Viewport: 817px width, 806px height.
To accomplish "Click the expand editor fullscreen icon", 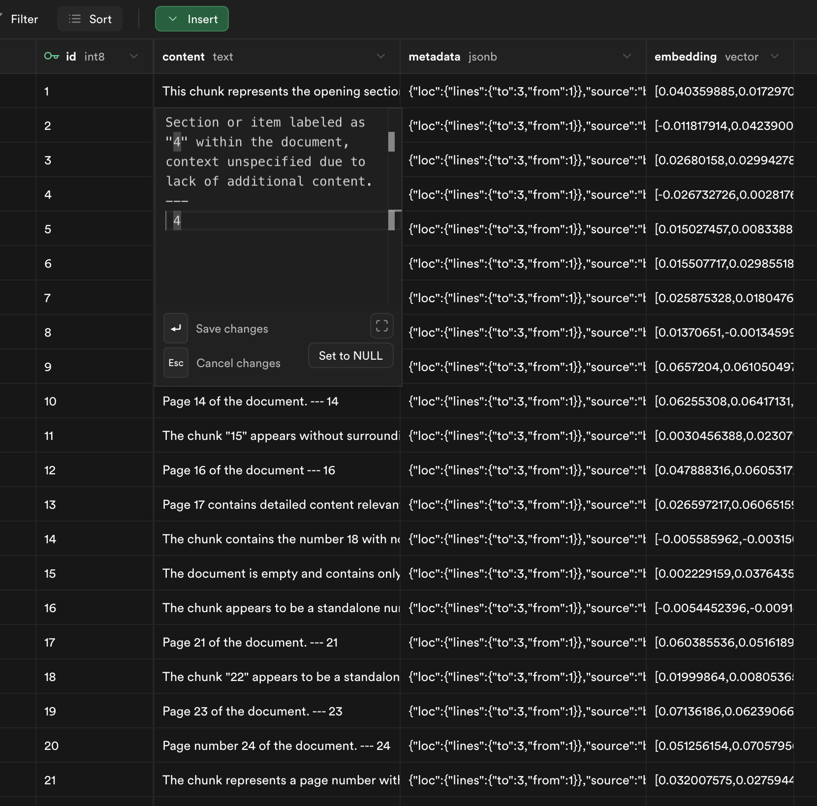I will (x=381, y=326).
